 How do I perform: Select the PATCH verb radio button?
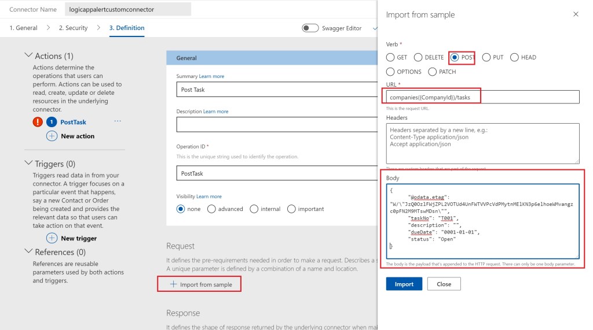pos(433,72)
